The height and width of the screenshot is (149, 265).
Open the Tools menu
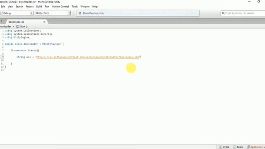[x=75, y=7]
